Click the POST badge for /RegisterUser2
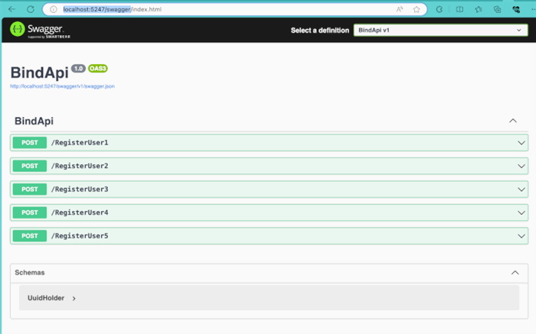Image resolution: width=536 pixels, height=334 pixels. [30, 166]
